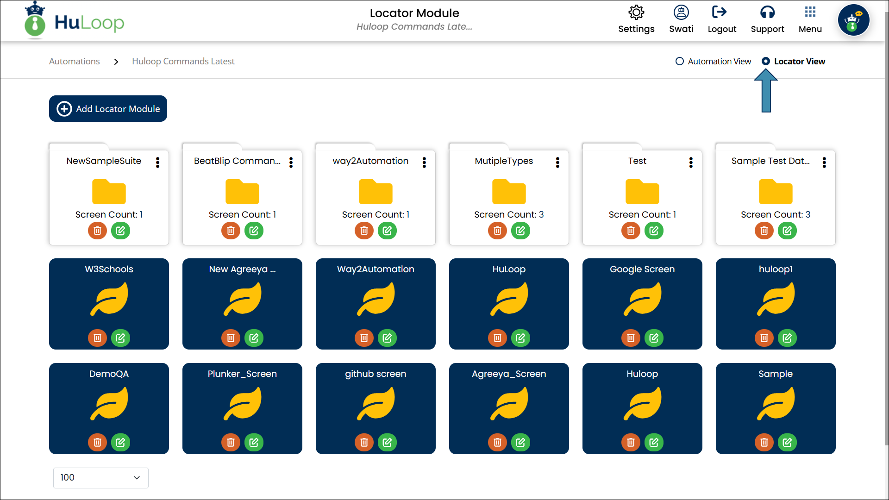Open options menu for way2Automation folder
Image resolution: width=889 pixels, height=500 pixels.
pyautogui.click(x=424, y=162)
